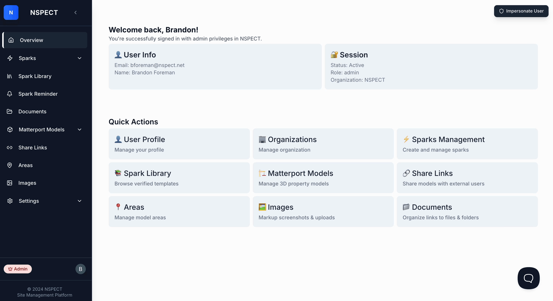Click the 'Welcome back, Brandon!' heading
The width and height of the screenshot is (553, 301).
154,30
